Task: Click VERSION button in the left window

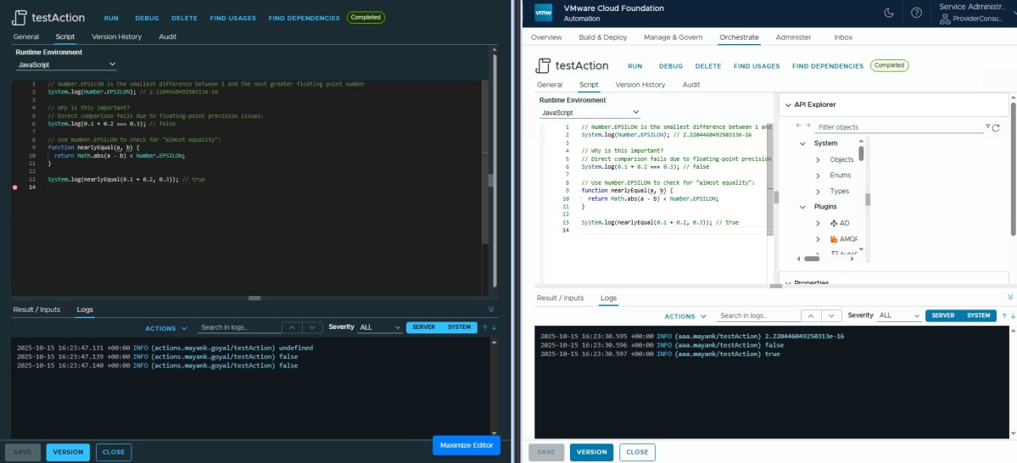Action: [68, 453]
